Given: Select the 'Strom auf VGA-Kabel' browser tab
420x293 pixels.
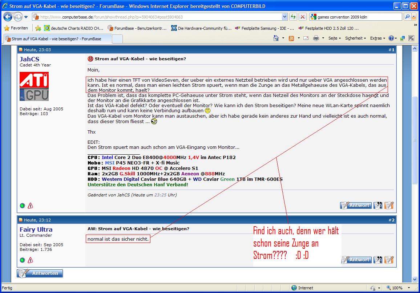Looking at the screenshot, I should 57,39.
